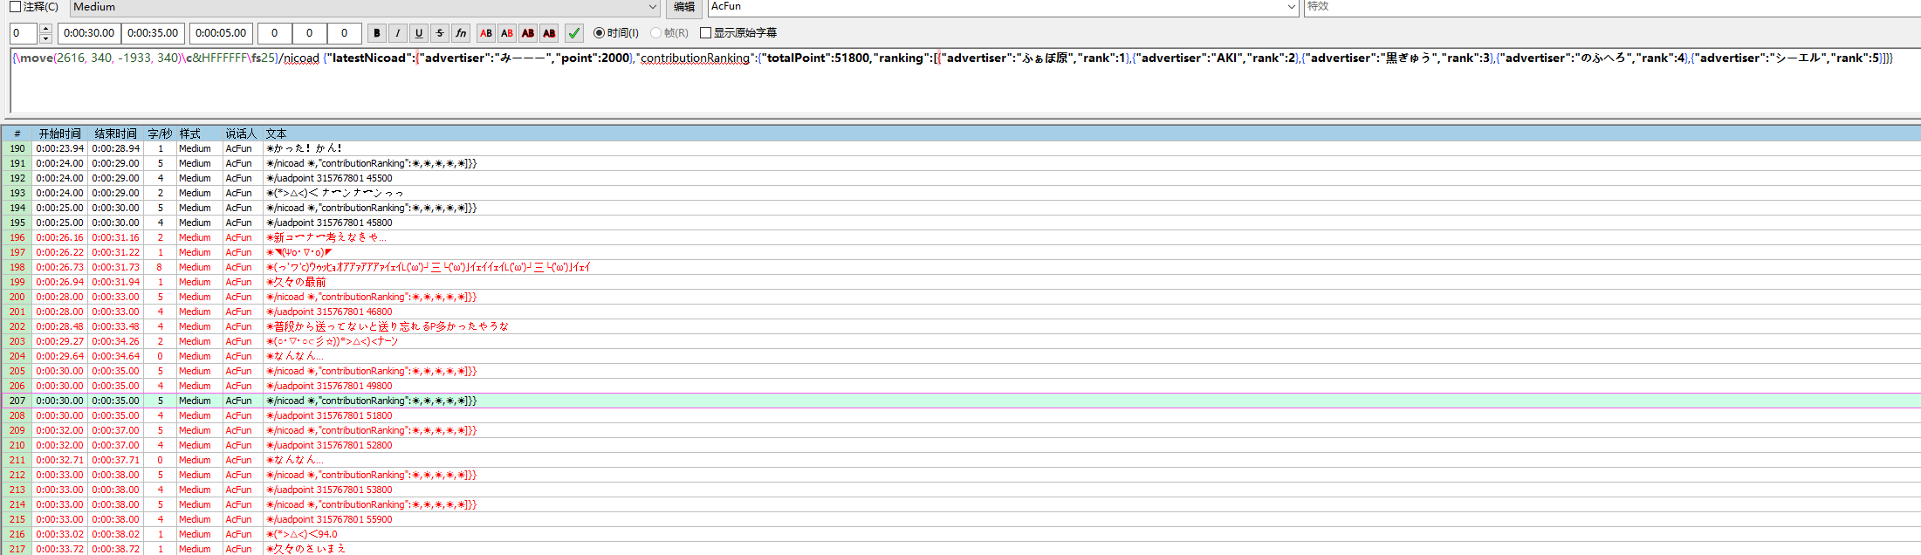Click end time cell 0:00:38.00 of line 212
Image resolution: width=1921 pixels, height=555 pixels.
[x=116, y=475]
